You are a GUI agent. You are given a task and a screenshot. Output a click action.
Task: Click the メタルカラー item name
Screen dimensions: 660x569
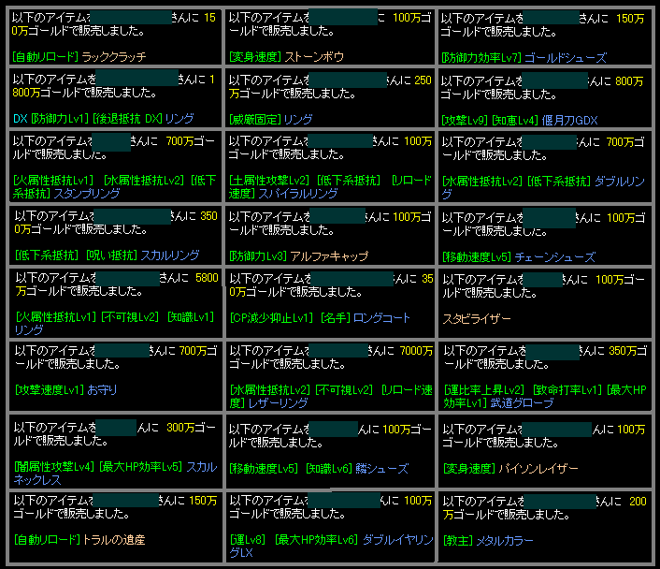(505, 540)
